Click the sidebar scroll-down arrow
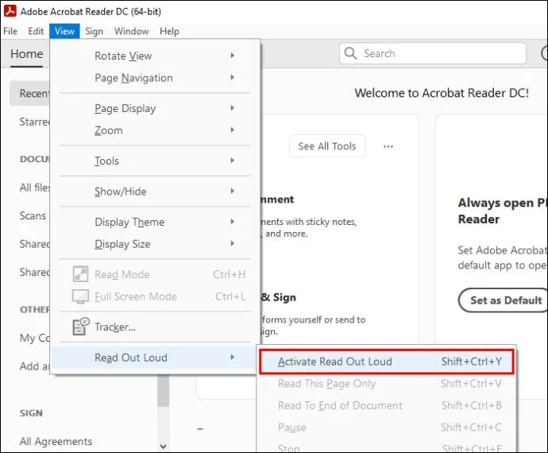Screen dimensions: 548x453 coord(163,446)
